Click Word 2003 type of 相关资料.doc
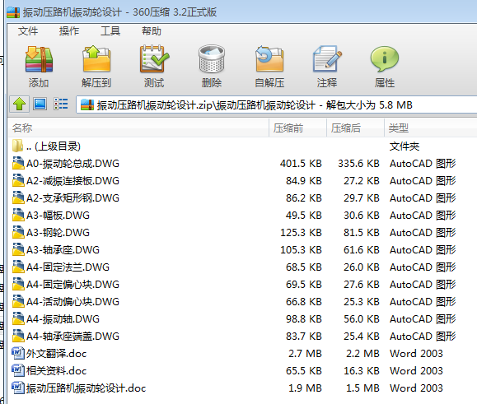The width and height of the screenshot is (477, 404). (416, 371)
